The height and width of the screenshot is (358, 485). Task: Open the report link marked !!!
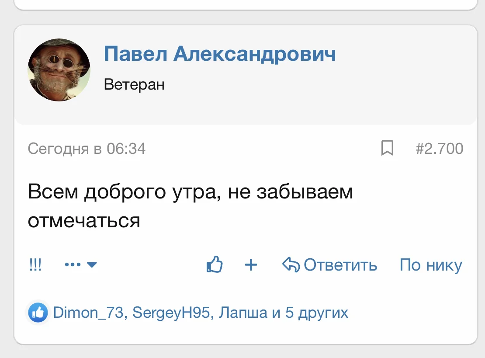[x=35, y=264]
